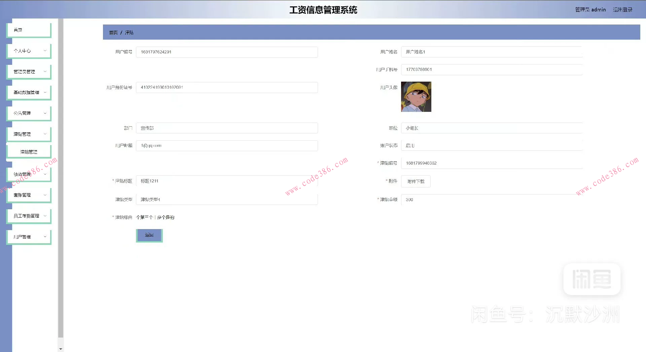Viewport: 646px width, 352px height.
Task: Click 退出登录 to log out
Action: pos(623,9)
